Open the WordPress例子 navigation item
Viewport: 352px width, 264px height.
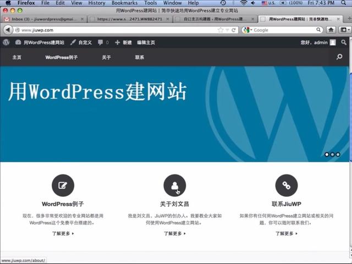pos(62,57)
